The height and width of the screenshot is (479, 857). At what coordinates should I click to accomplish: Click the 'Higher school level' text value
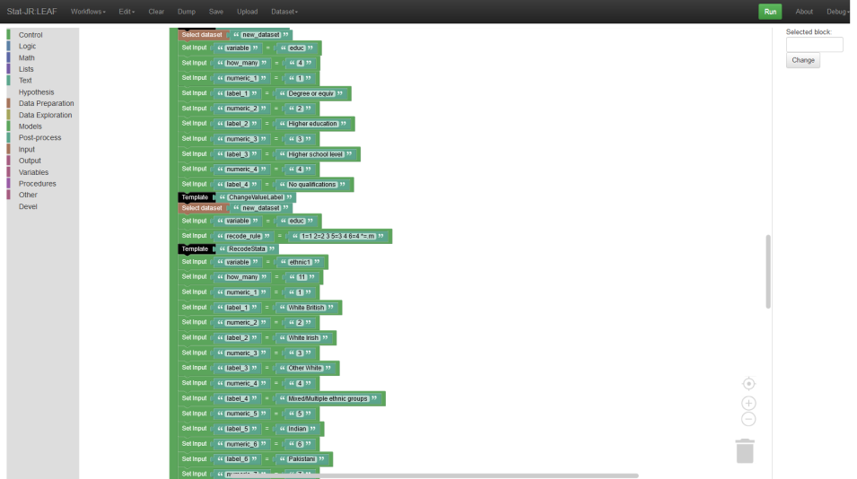click(x=315, y=154)
